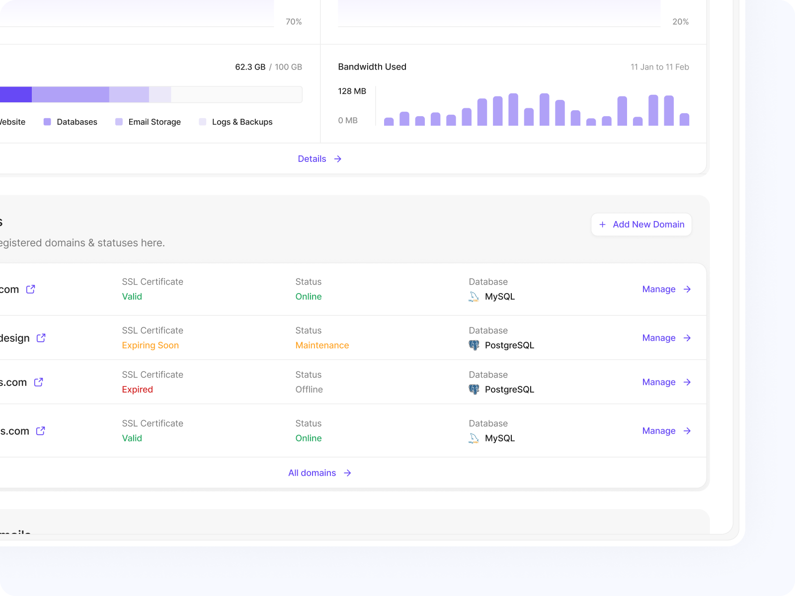The image size is (795, 596).
Task: Click the arrow icon next to Details
Action: click(337, 159)
